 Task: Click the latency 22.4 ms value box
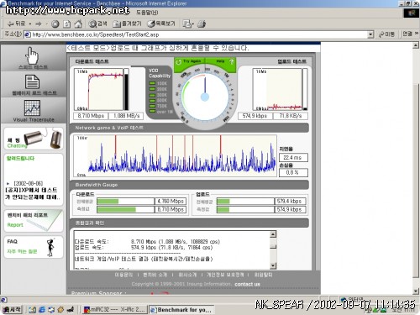pos(293,157)
